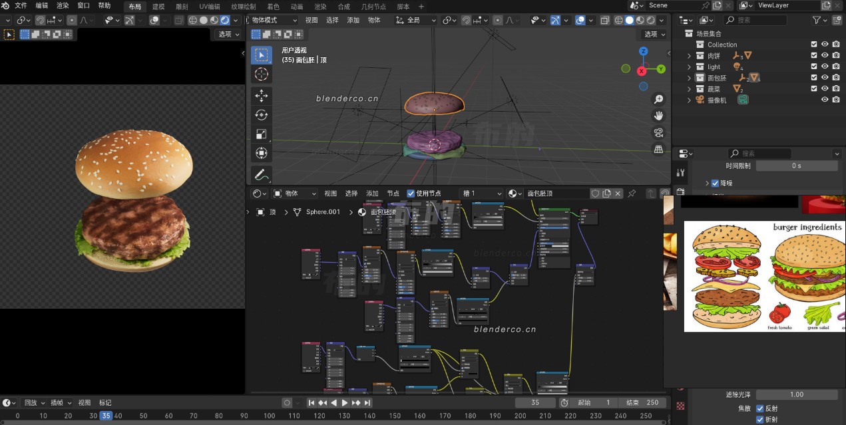This screenshot has width=846, height=425.
Task: Activate the Rotate tool in the viewport toolbar
Action: click(x=261, y=115)
